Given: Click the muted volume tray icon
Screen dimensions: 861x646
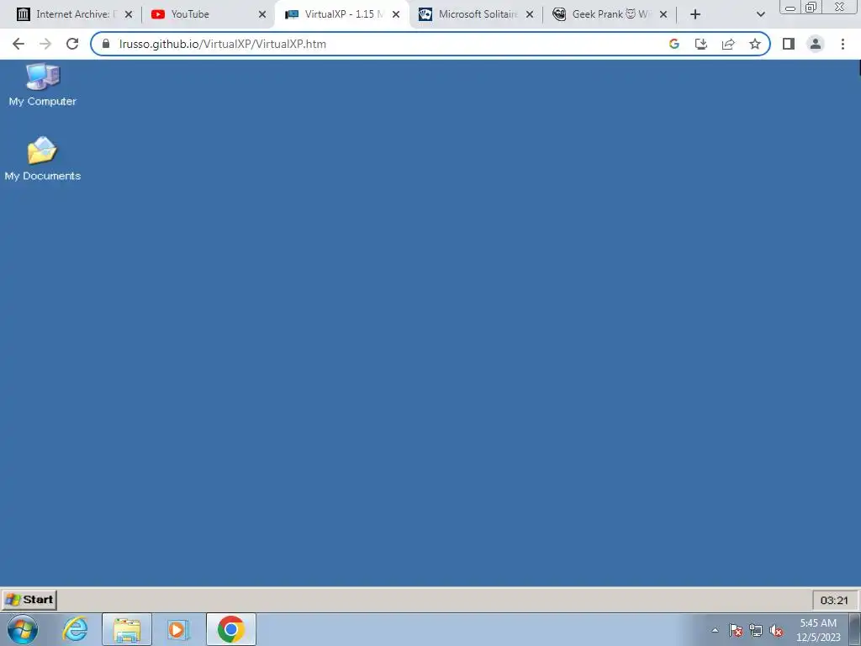Looking at the screenshot, I should [x=776, y=630].
